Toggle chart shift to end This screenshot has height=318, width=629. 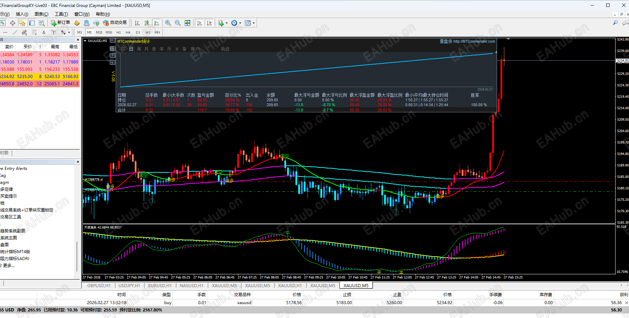click(209, 23)
